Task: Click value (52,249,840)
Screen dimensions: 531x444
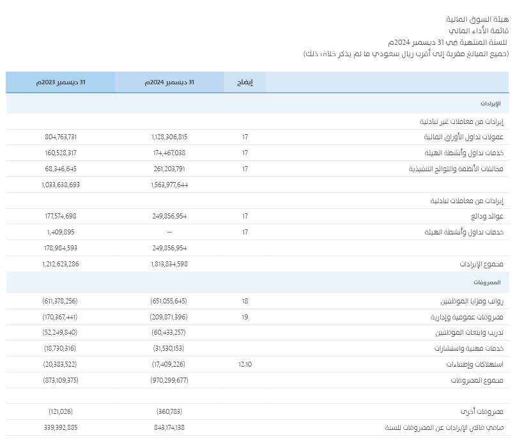Action: click(x=60, y=333)
